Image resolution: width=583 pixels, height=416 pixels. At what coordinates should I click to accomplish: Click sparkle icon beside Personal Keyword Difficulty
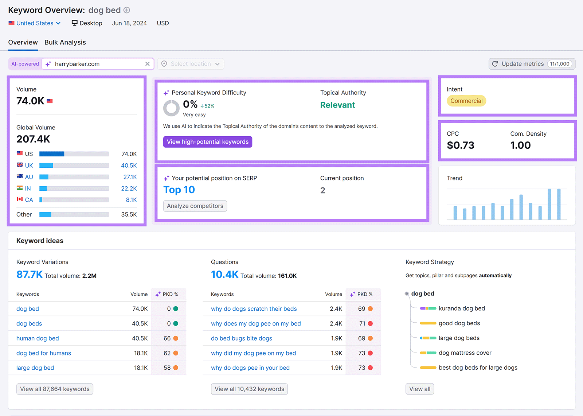coord(166,93)
